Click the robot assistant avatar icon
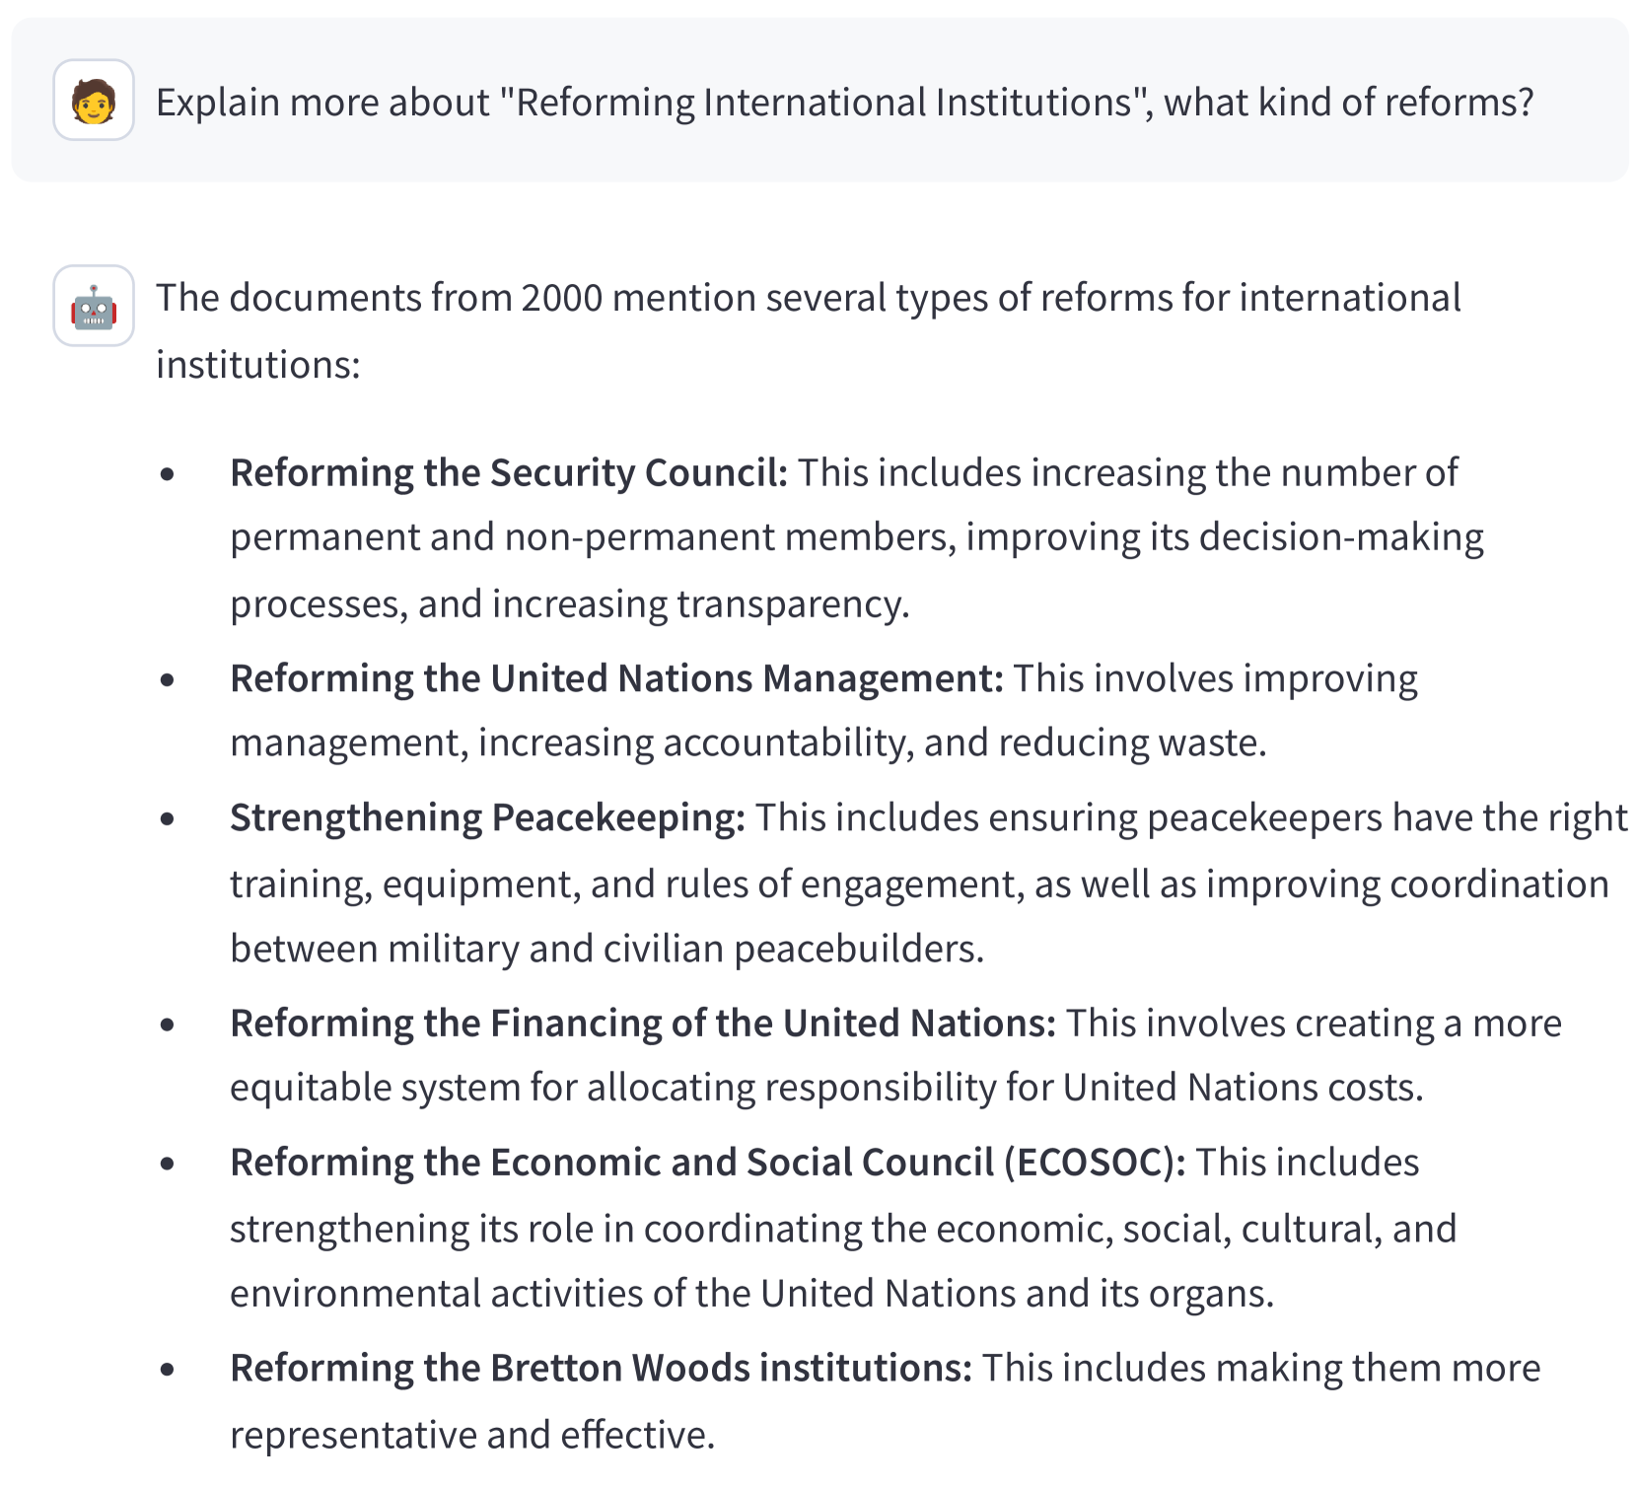 [94, 306]
